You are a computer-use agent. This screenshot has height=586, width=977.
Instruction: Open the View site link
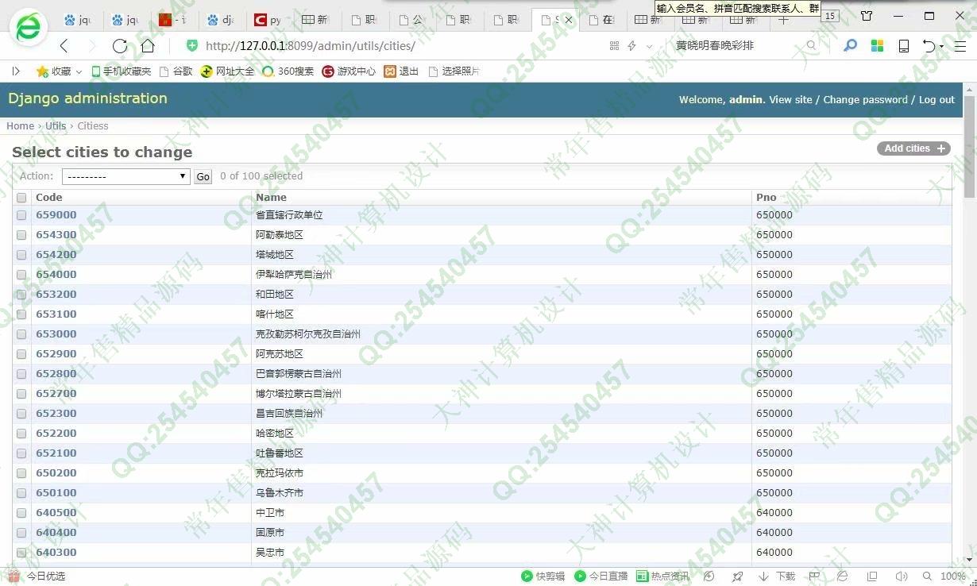790,100
